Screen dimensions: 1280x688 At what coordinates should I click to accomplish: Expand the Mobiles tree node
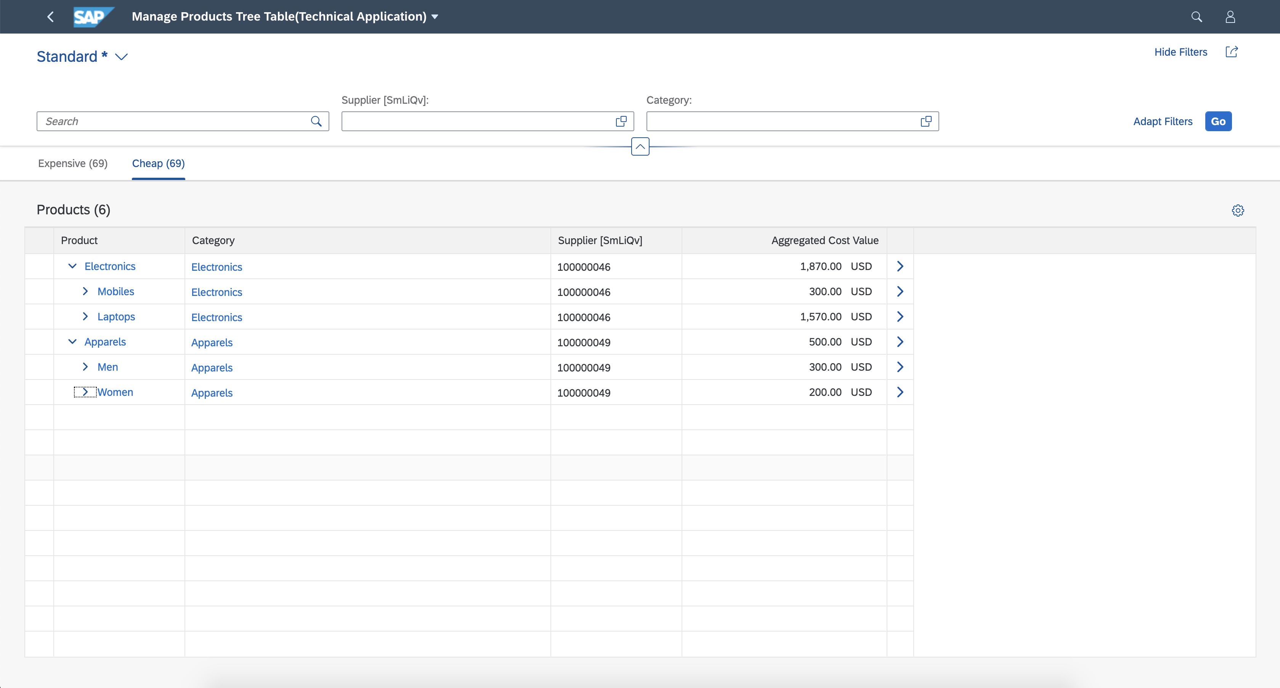click(85, 291)
